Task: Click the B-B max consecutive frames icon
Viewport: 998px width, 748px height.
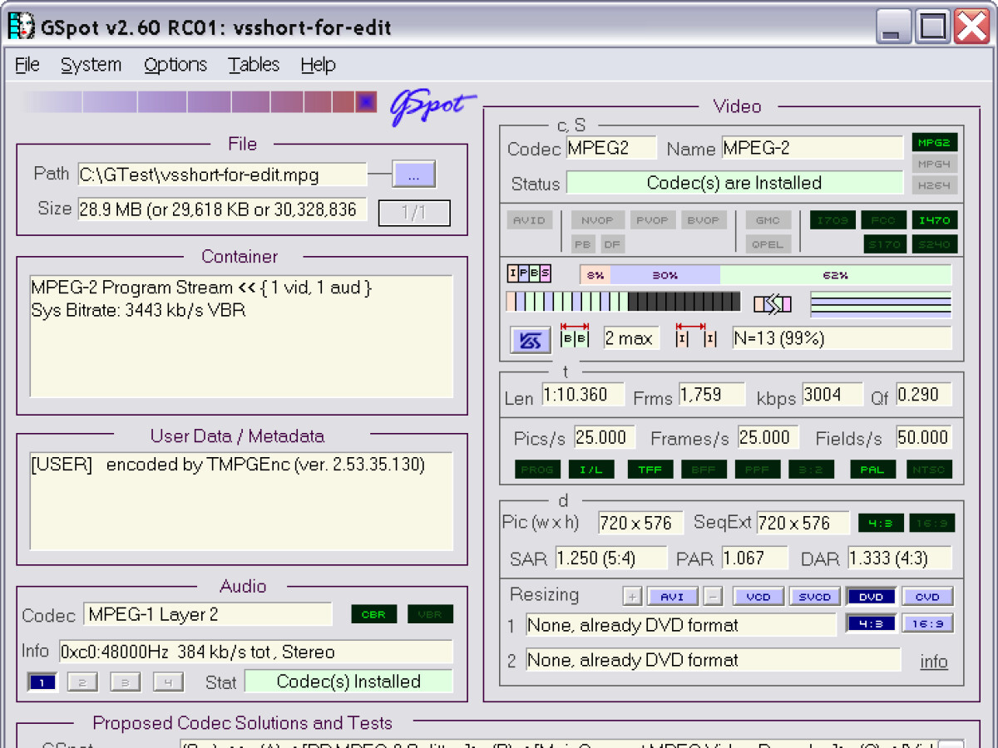Action: coord(575,337)
